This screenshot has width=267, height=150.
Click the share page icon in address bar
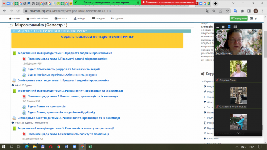pos(221,11)
